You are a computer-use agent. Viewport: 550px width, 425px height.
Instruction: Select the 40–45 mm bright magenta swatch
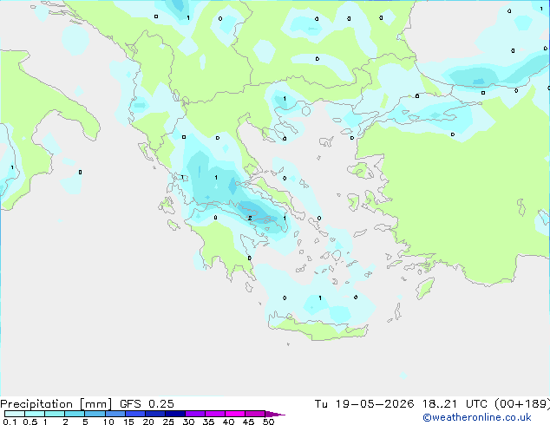tap(235, 414)
